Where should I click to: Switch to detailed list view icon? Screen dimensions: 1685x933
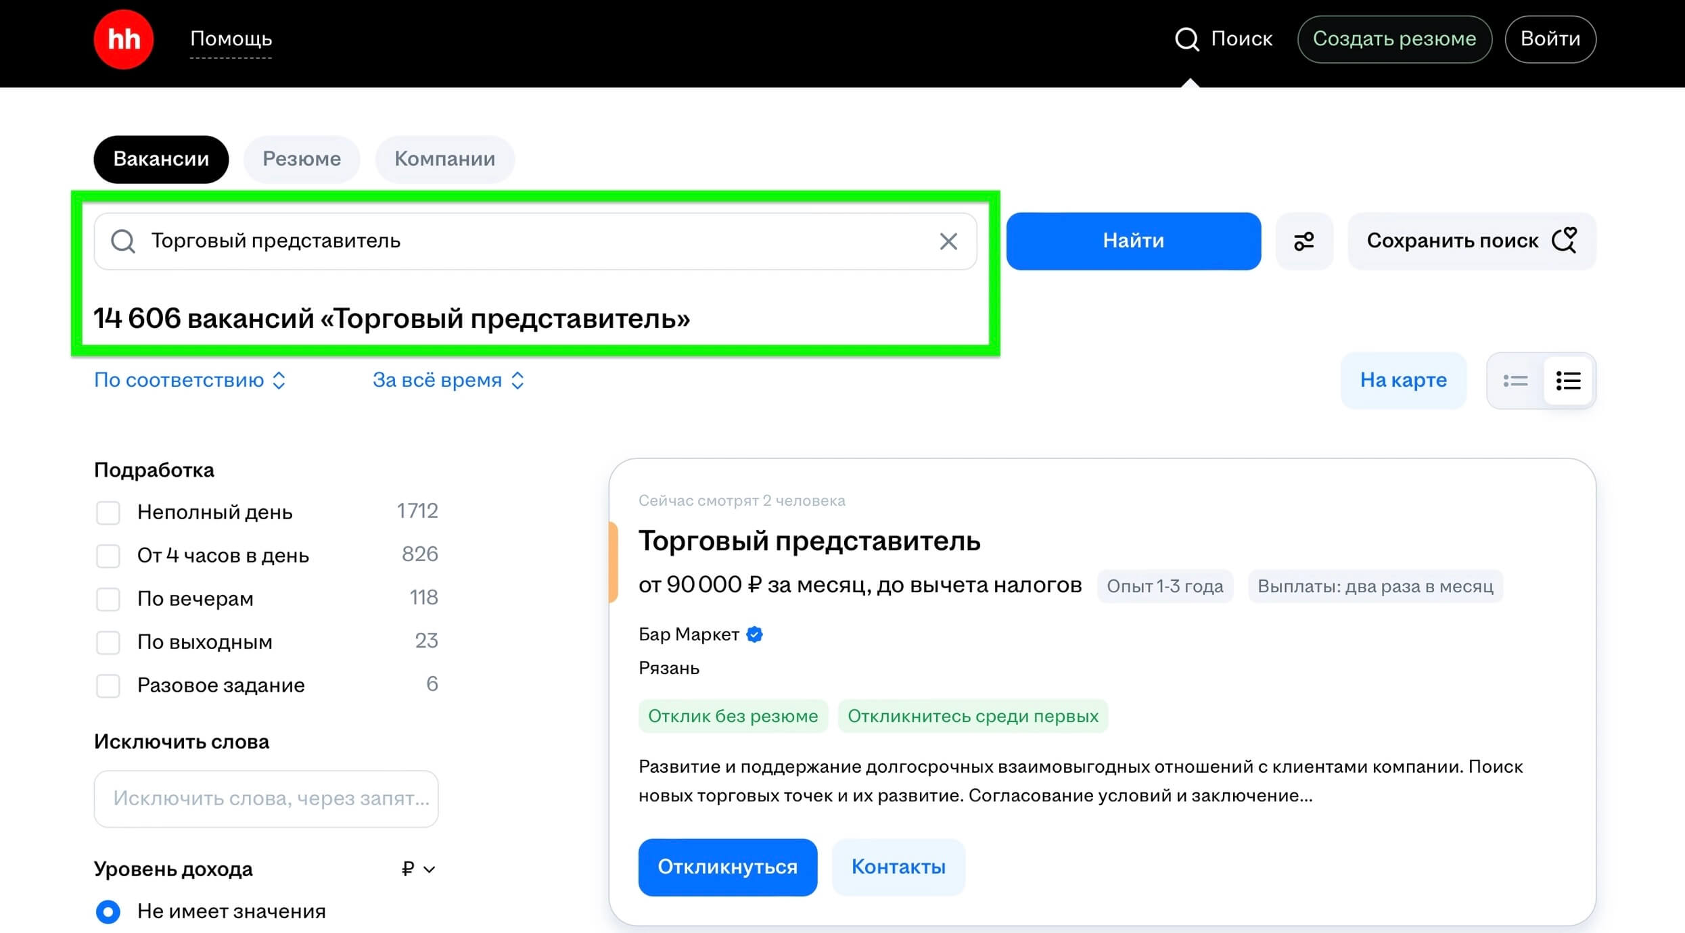[x=1568, y=381]
